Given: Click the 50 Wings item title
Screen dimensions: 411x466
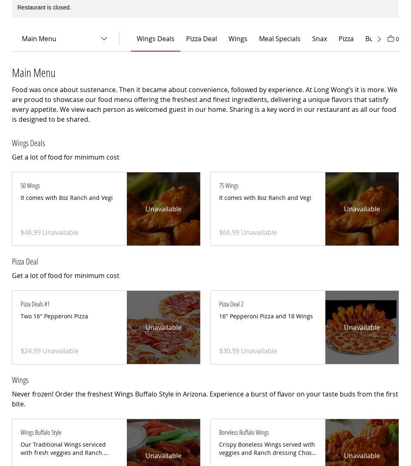Looking at the screenshot, I should [30, 186].
